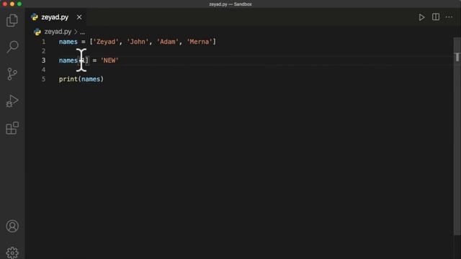Open the Source Control view
Viewport: 461px width, 259px height.
(12, 74)
